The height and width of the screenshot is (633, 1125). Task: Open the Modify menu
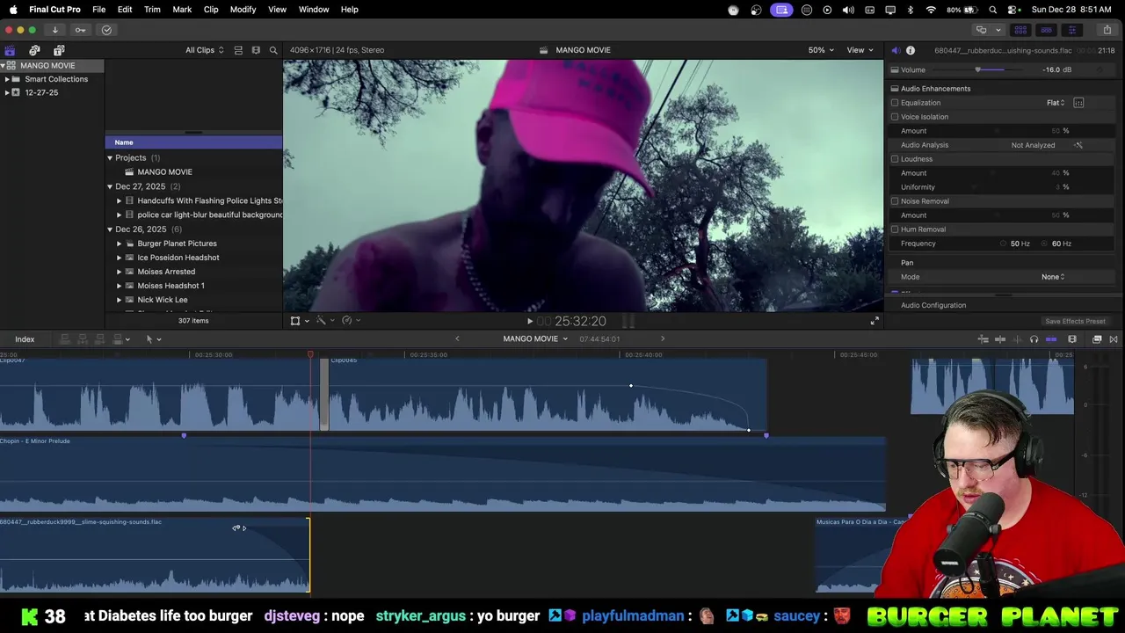tap(243, 10)
